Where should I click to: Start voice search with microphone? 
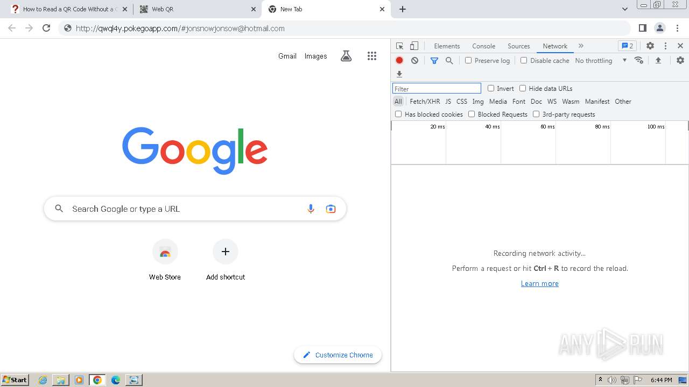click(311, 209)
